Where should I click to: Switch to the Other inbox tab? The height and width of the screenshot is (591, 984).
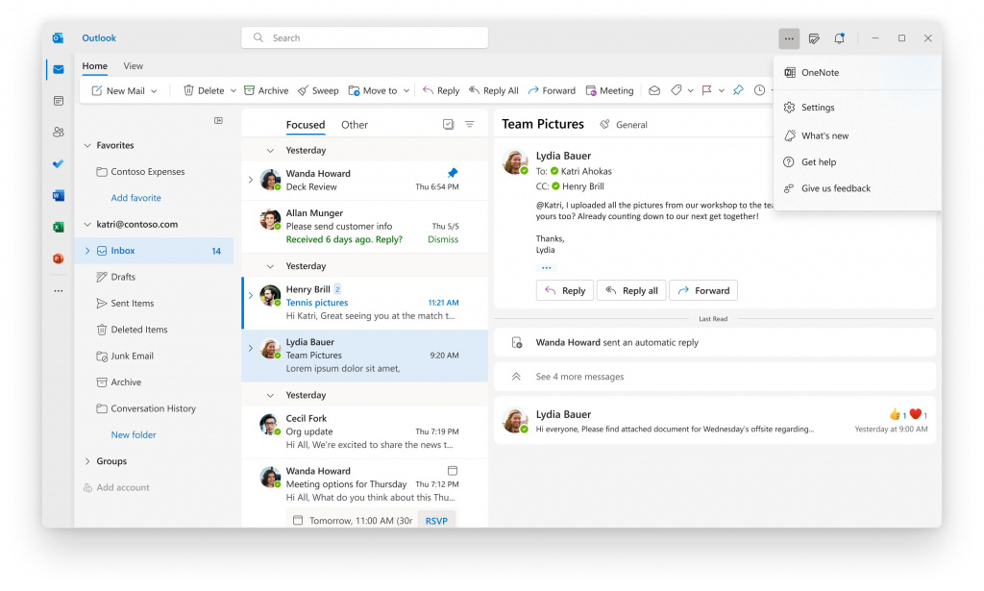[355, 124]
